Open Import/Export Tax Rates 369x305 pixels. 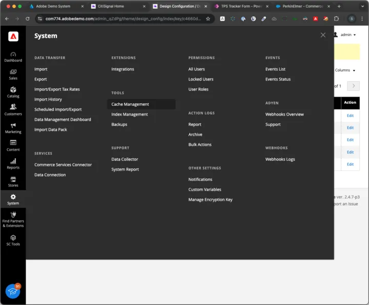click(57, 89)
